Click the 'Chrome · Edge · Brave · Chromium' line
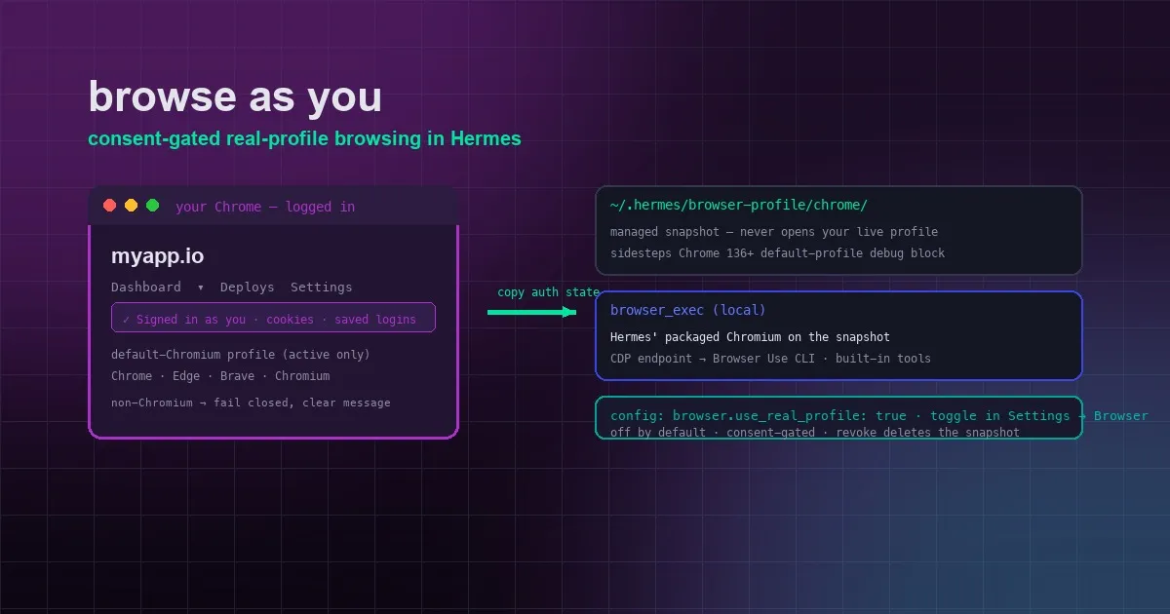Image resolution: width=1170 pixels, height=614 pixels. [x=220, y=376]
